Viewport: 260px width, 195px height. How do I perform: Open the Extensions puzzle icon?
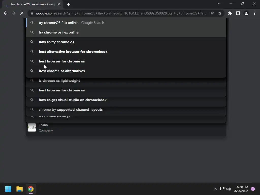point(230,13)
